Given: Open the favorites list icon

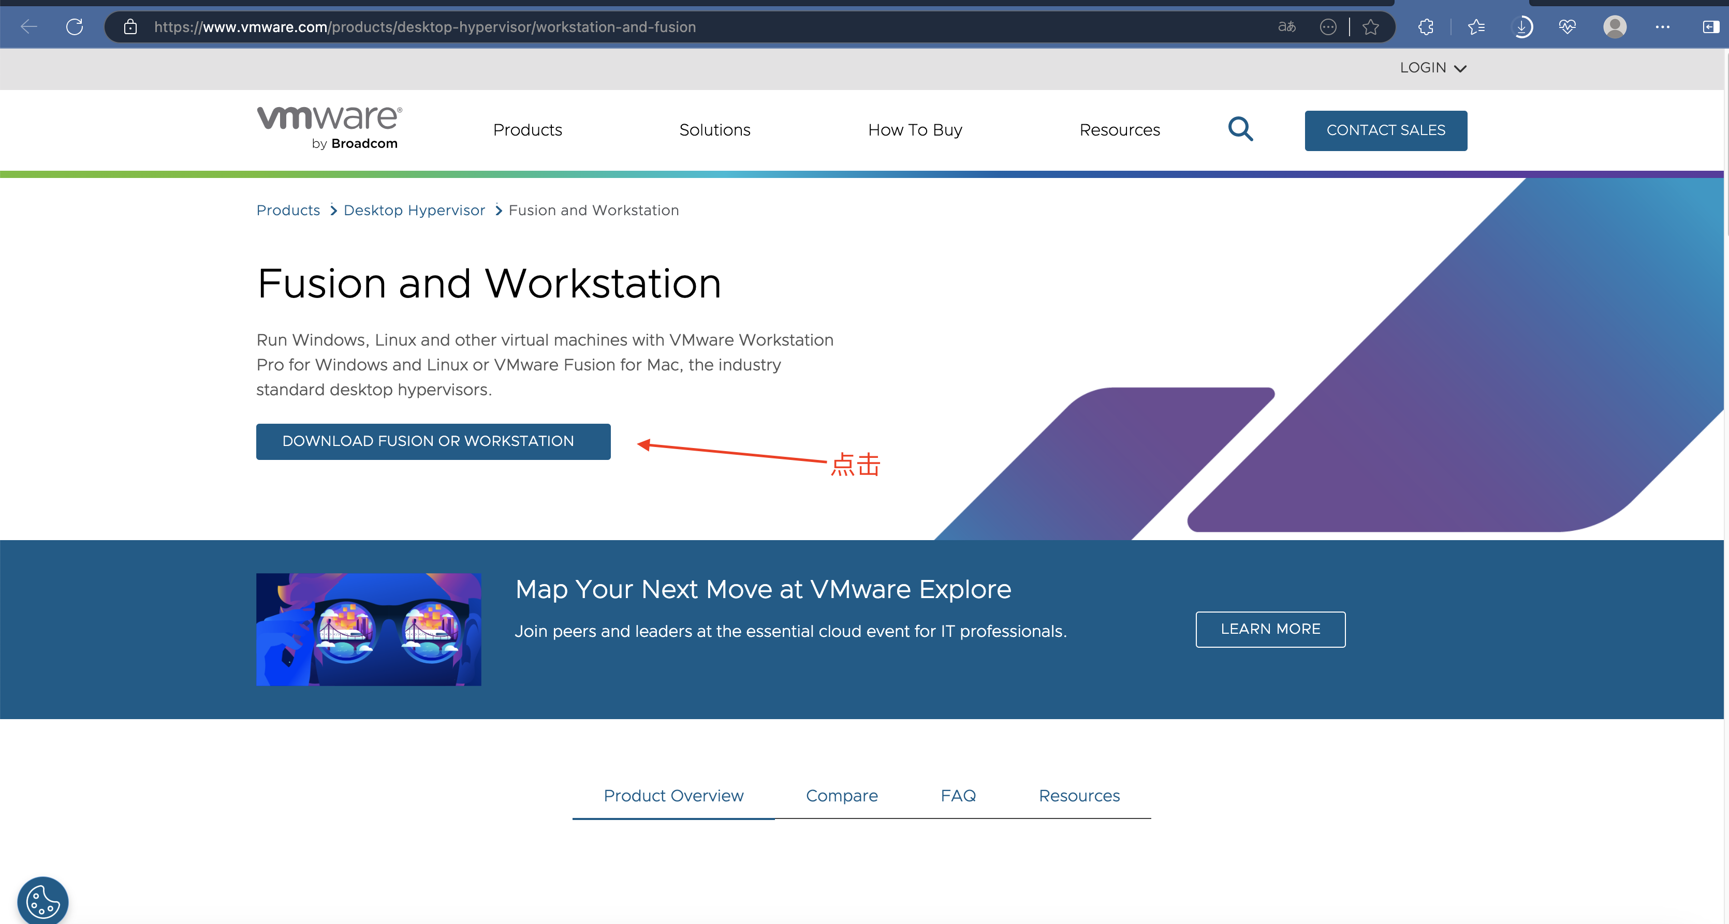Looking at the screenshot, I should 1476,27.
